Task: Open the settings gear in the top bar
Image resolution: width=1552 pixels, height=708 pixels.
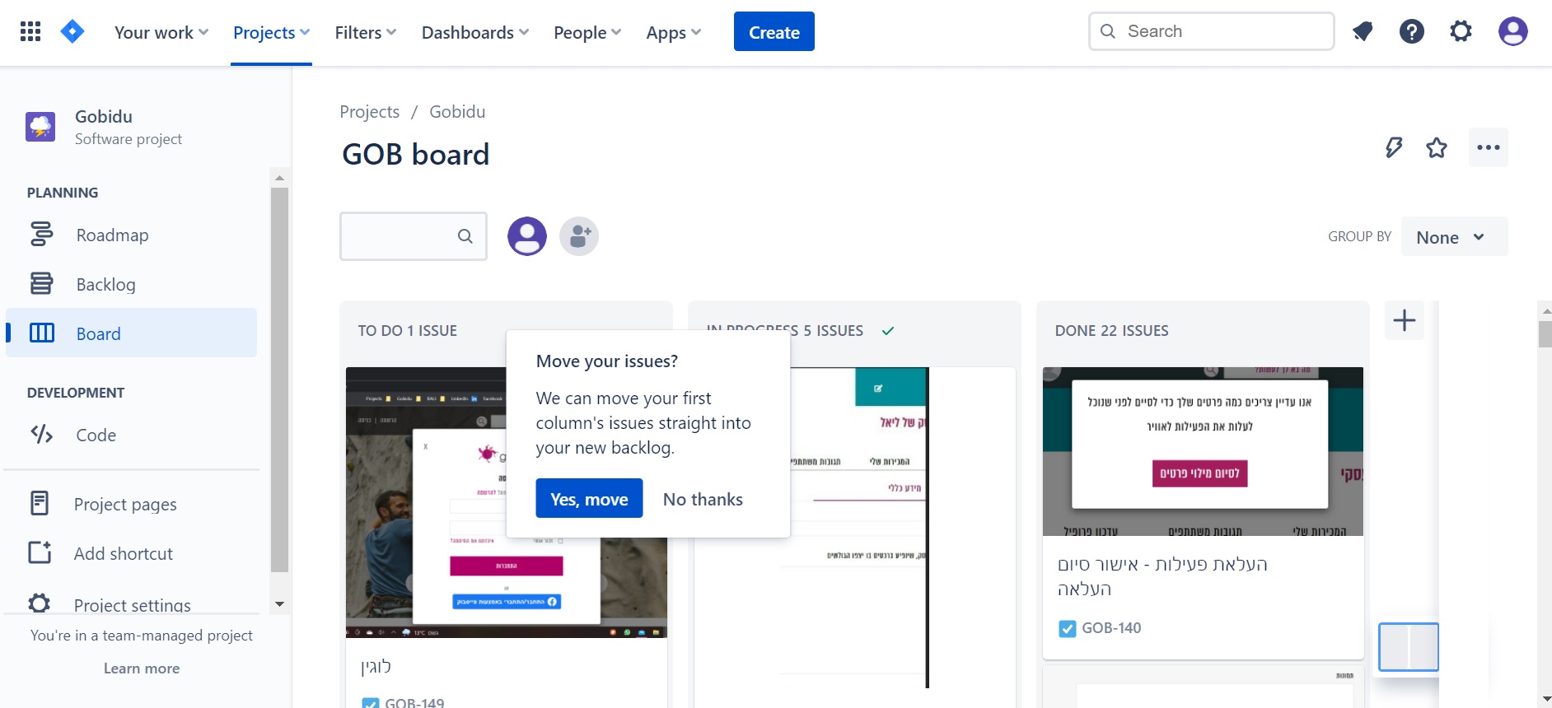Action: (1461, 32)
